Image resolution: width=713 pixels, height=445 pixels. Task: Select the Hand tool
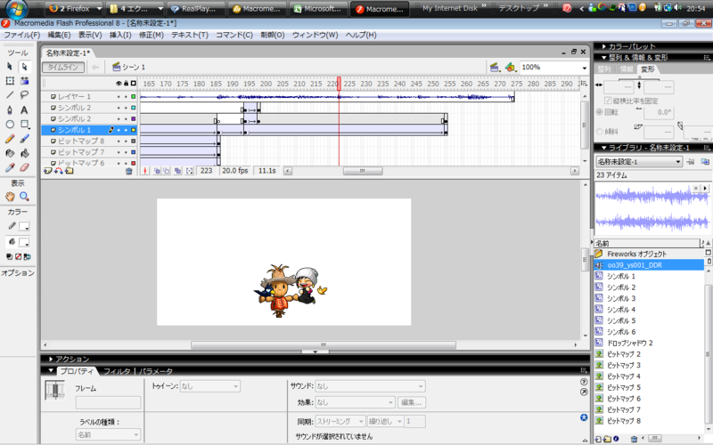tap(10, 197)
